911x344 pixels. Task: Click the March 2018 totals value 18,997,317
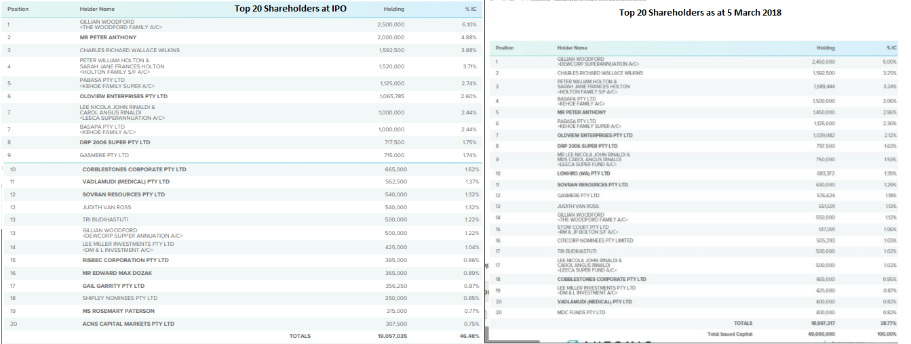(x=821, y=324)
